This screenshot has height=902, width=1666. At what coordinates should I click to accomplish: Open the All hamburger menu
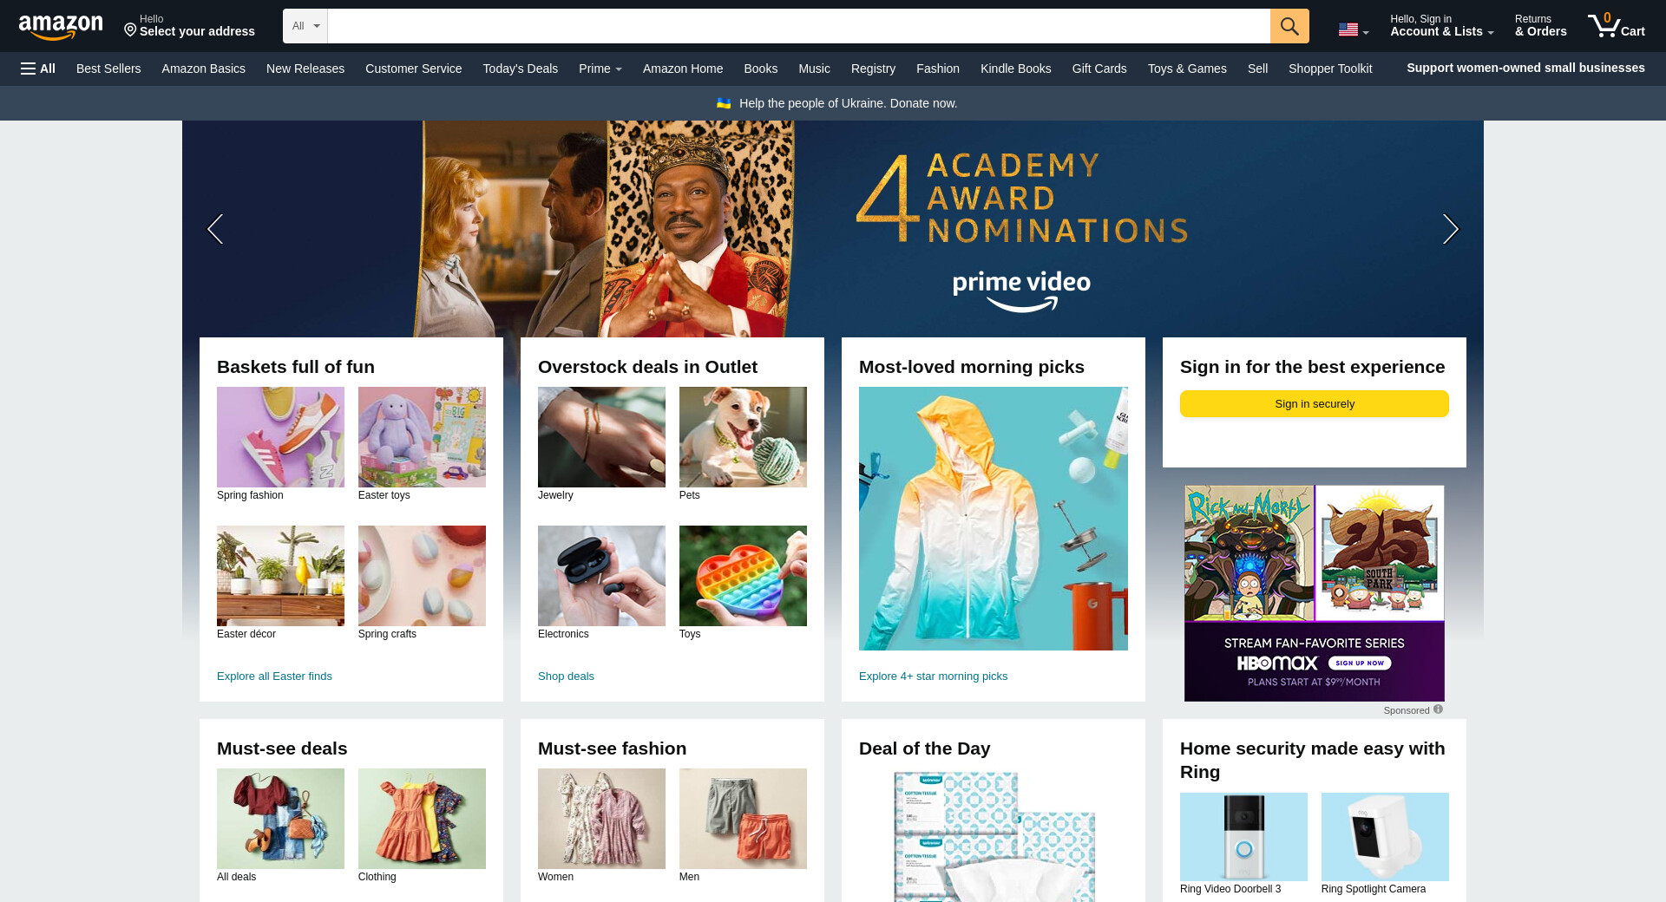[38, 69]
